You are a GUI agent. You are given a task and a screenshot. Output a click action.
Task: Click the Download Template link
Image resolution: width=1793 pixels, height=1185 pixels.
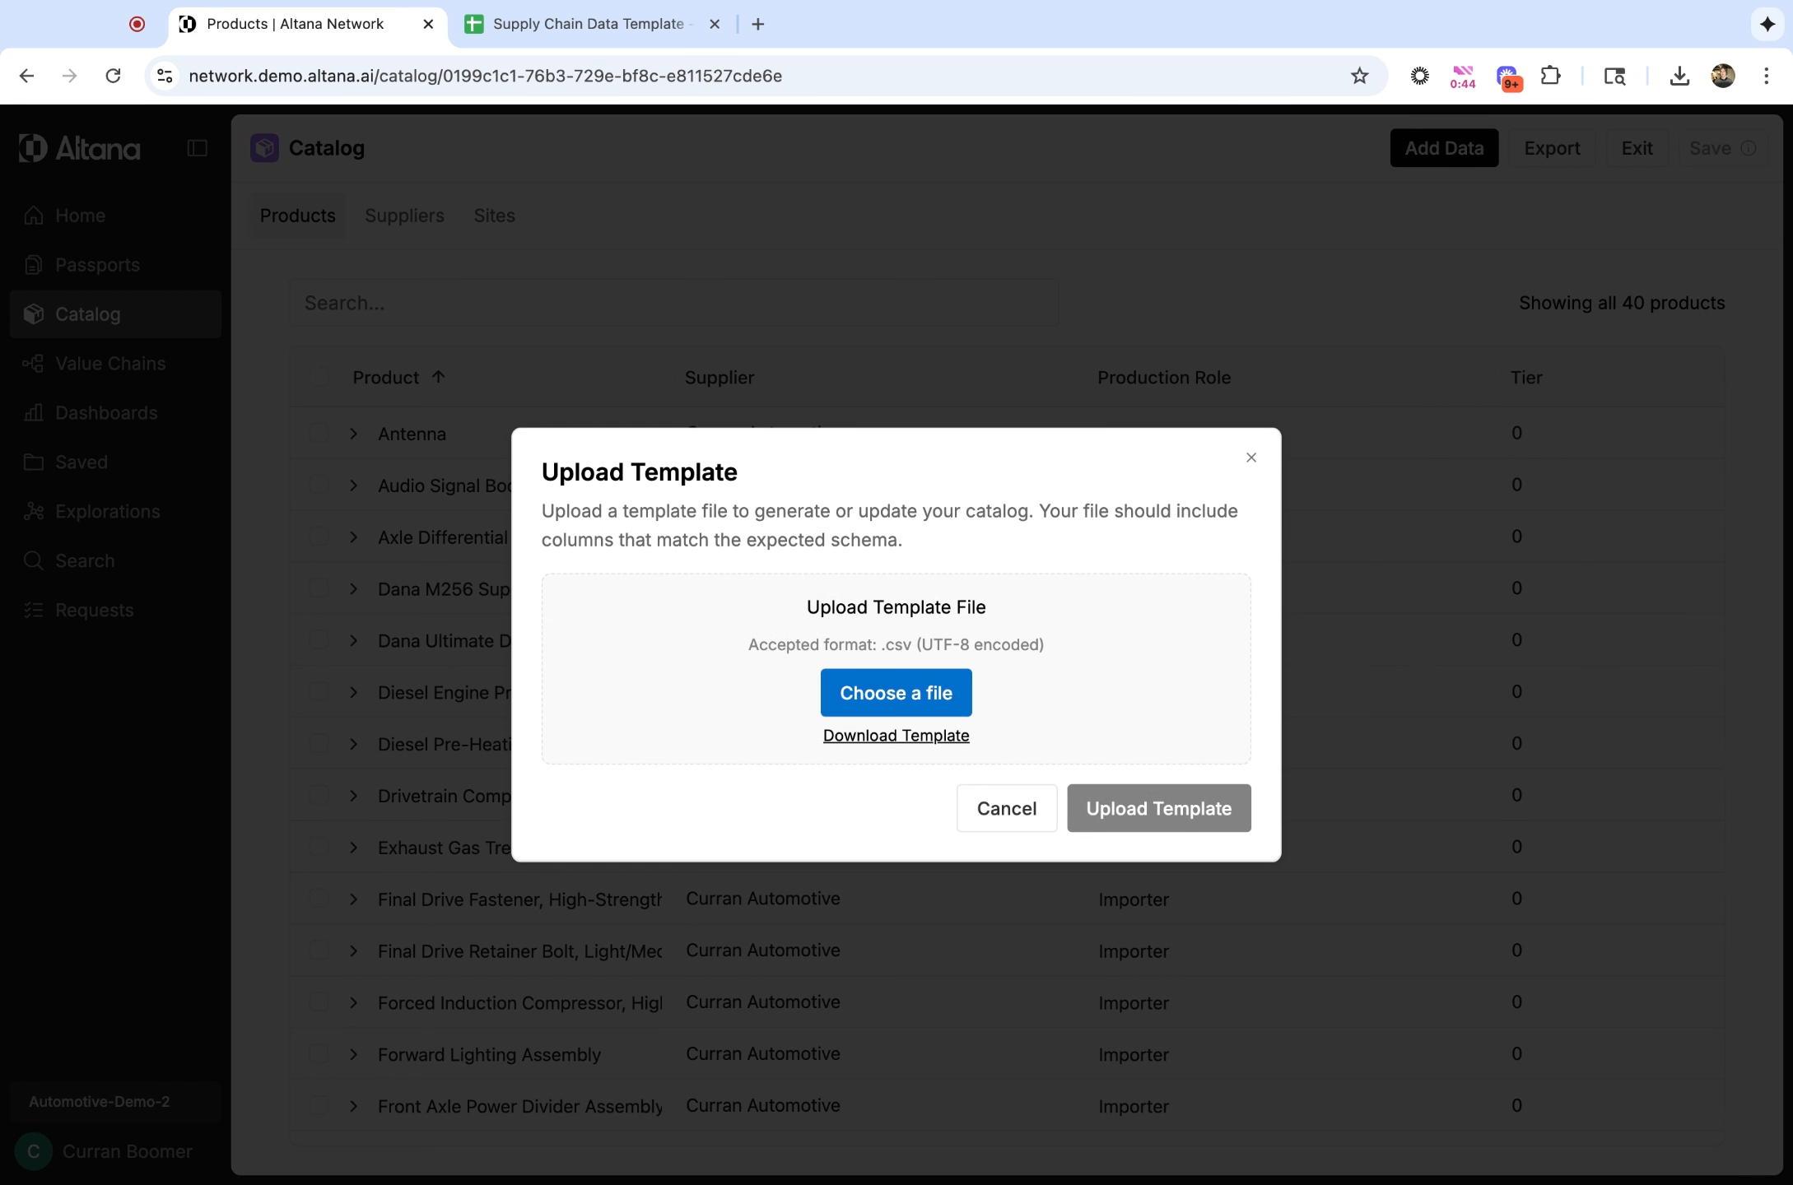[x=896, y=736]
